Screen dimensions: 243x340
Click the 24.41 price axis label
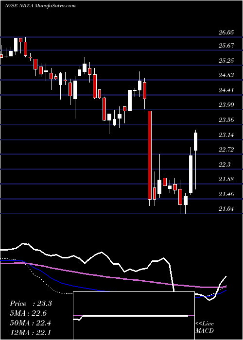226,90
